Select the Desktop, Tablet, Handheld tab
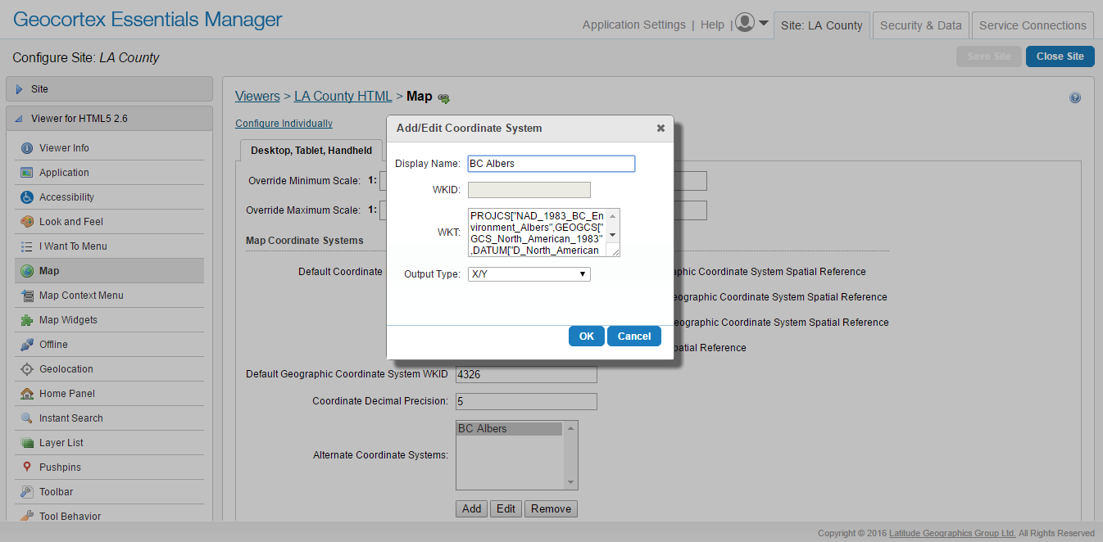Image resolution: width=1103 pixels, height=542 pixels. click(x=311, y=151)
